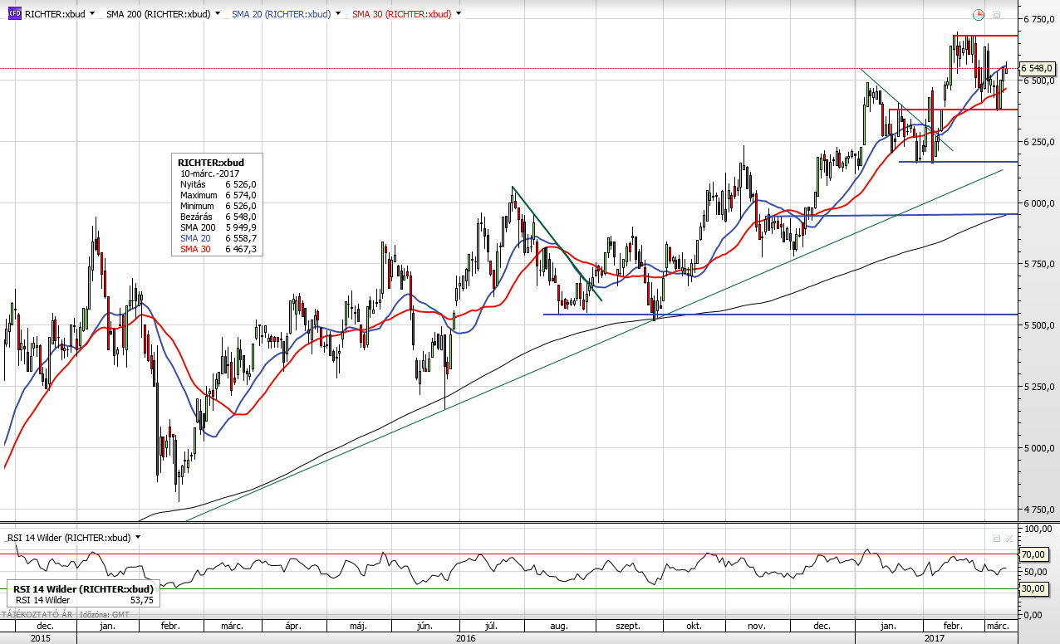The height and width of the screenshot is (644, 1060).
Task: Open the RICHTER:xbud instrument dropdown arrow
Action: (x=91, y=14)
